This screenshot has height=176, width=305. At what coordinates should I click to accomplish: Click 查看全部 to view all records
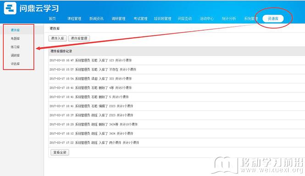[x=60, y=152]
